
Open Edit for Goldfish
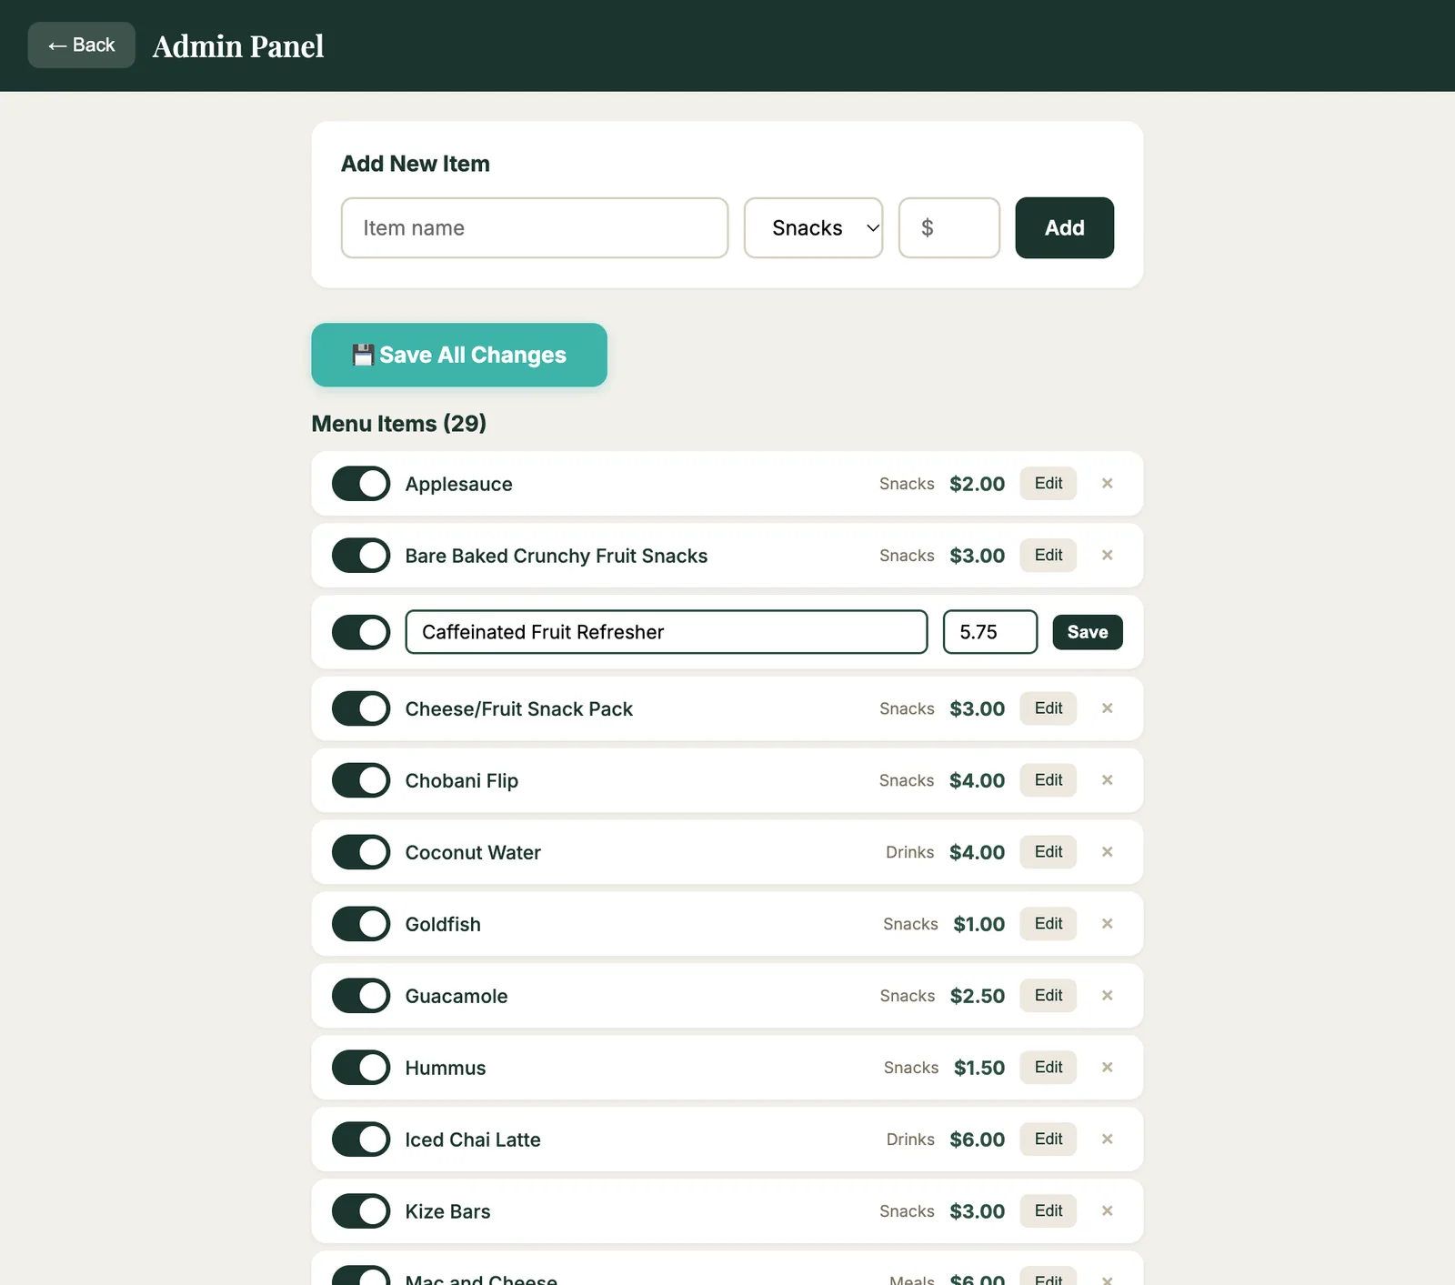[1049, 924]
